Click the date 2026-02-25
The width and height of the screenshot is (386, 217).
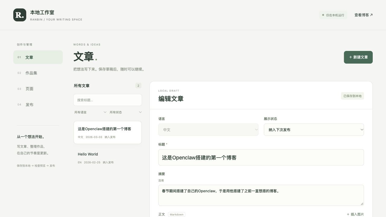click(92, 162)
